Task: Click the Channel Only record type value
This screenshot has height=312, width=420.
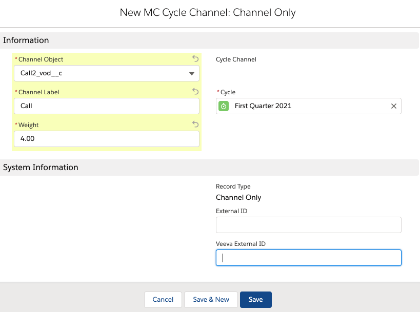Action: 238,197
